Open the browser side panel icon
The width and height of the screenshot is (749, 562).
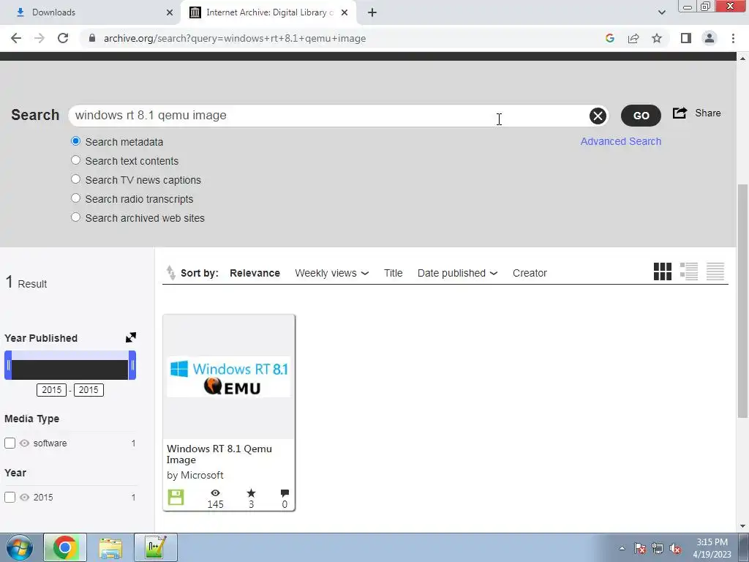coord(686,38)
